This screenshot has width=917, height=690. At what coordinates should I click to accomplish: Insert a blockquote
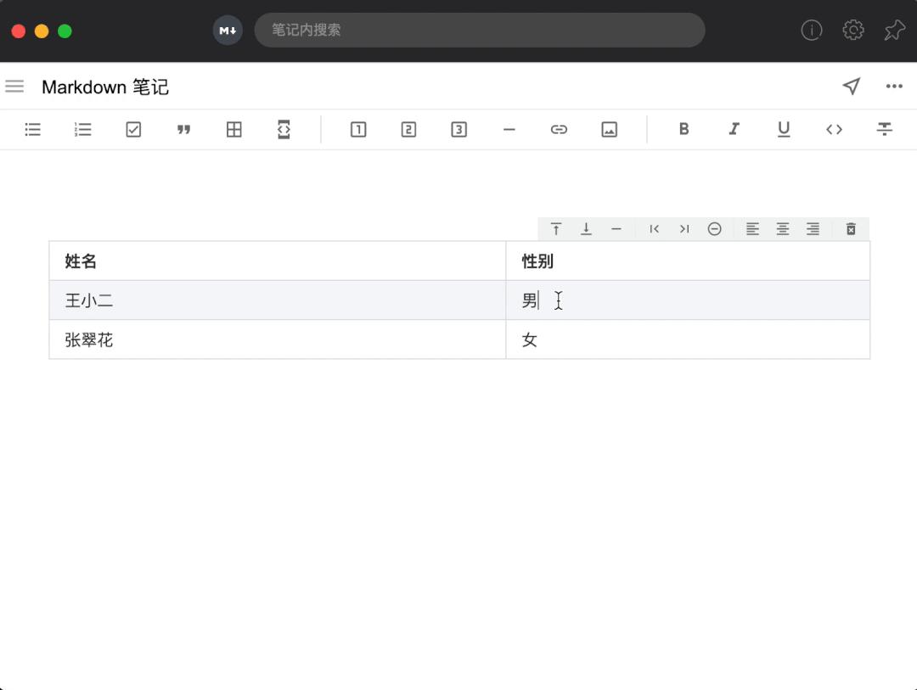coord(183,129)
